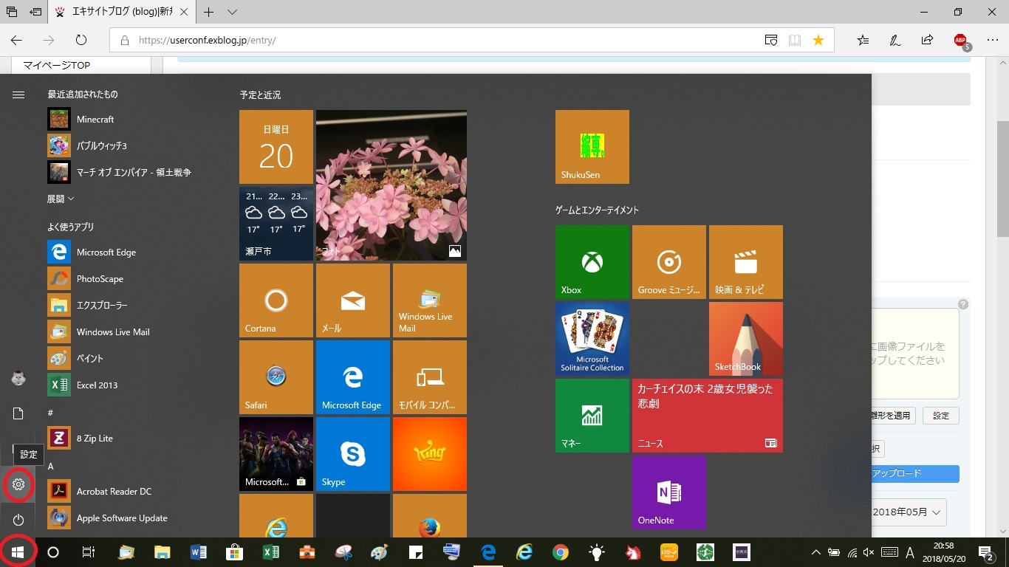
Task: Open the Safari tile
Action: pos(276,377)
